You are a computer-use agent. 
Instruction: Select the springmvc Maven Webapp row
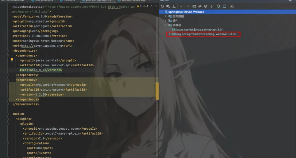227,12
